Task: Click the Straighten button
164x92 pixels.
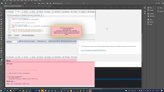Action: tap(42, 3)
